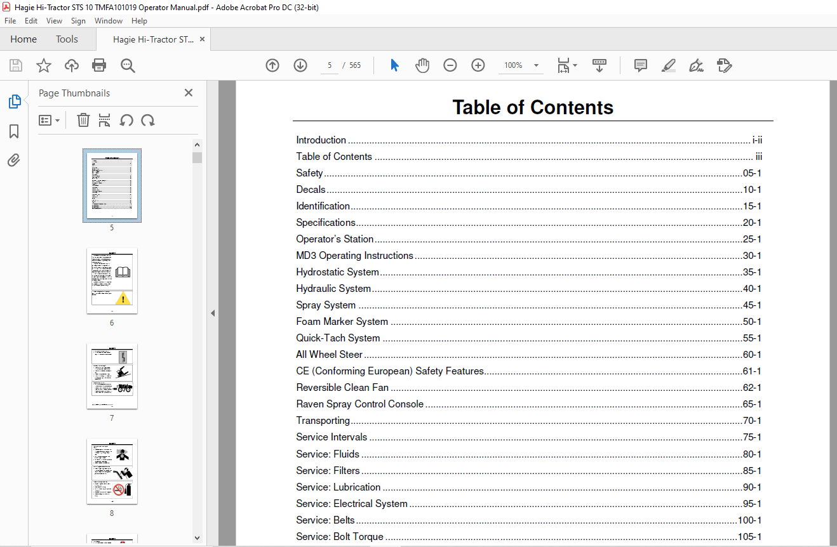837x547 pixels.
Task: Activate the Hand pan tool
Action: tap(422, 65)
